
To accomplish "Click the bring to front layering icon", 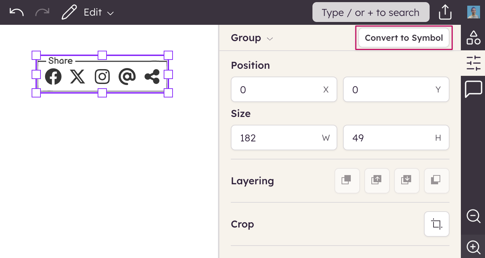I will tap(347, 180).
